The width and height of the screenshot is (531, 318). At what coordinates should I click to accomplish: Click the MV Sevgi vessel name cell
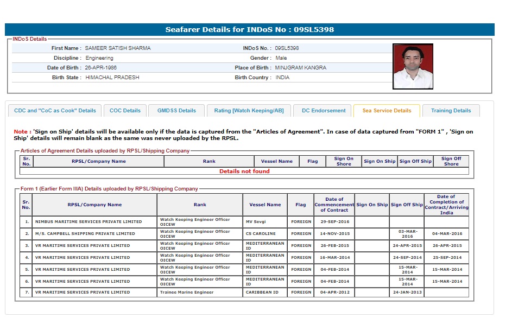click(265, 222)
